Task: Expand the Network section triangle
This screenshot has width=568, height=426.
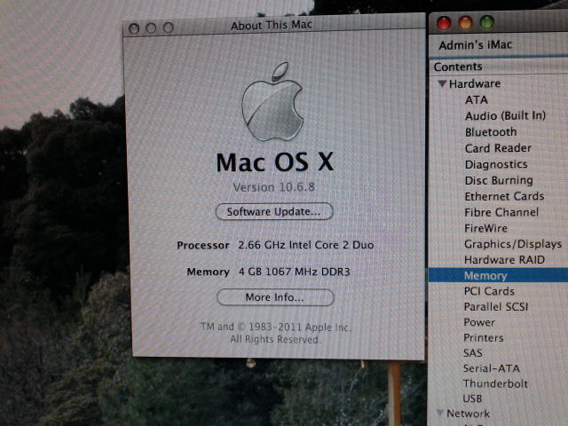Action: pyautogui.click(x=439, y=414)
